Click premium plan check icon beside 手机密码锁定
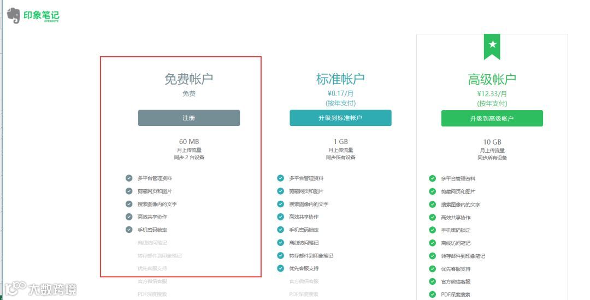590x300 pixels. tap(432, 230)
